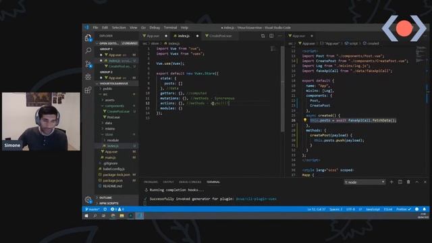Expand the assets folder
Viewport: 432px width, 243px height.
[109, 100]
